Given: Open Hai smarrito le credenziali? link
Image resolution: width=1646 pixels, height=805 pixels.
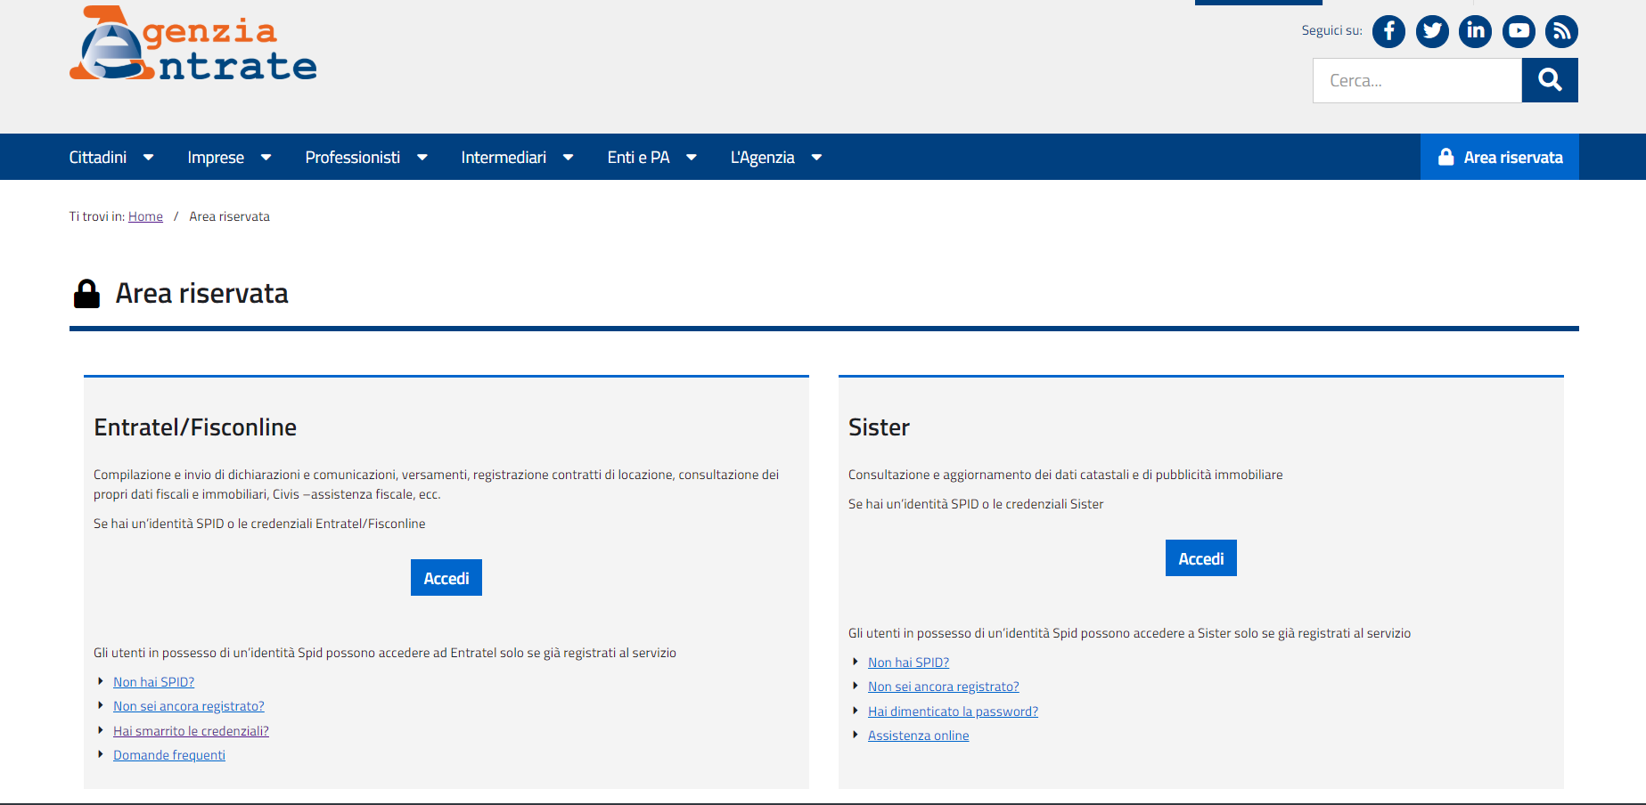Looking at the screenshot, I should pyautogui.click(x=191, y=731).
